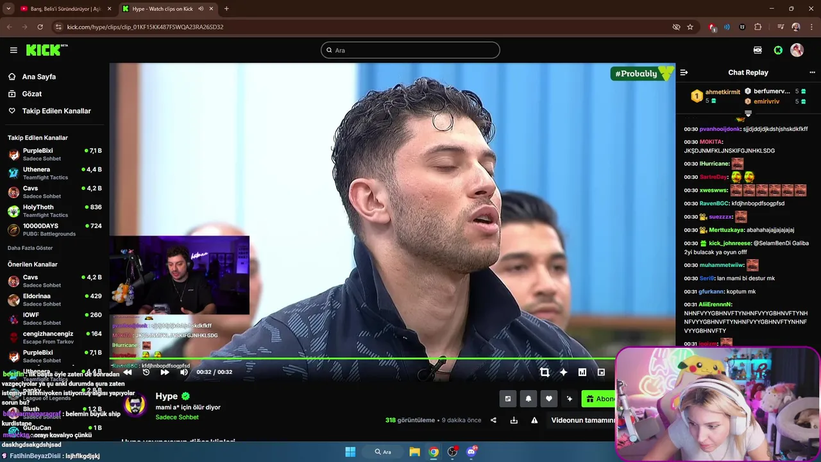
Task: Open Chrome media control icon
Action: 781,27
